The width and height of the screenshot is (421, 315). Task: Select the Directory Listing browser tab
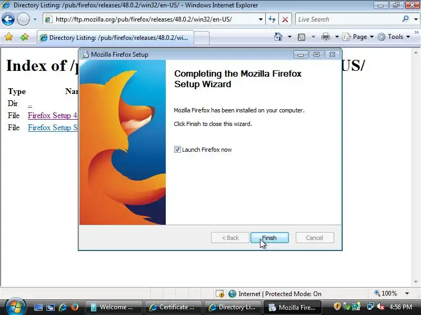click(115, 37)
